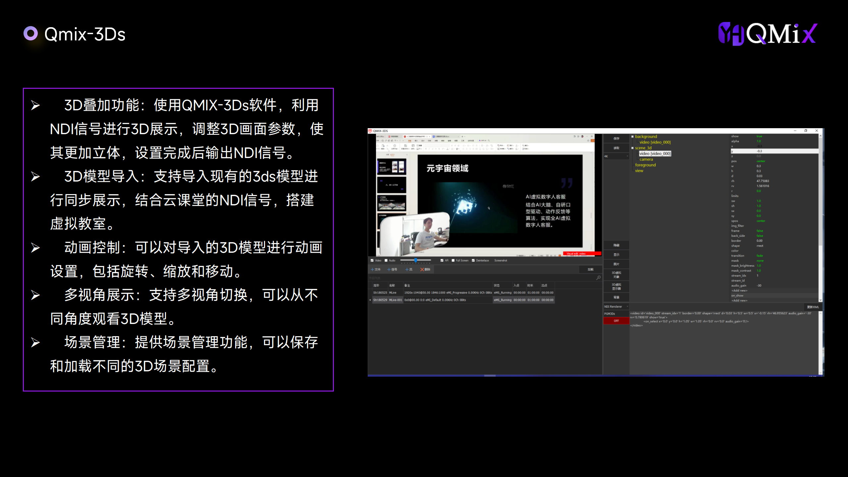Viewport: 848px width, 477px height.
Task: Click the 更新XML button
Action: 813,307
